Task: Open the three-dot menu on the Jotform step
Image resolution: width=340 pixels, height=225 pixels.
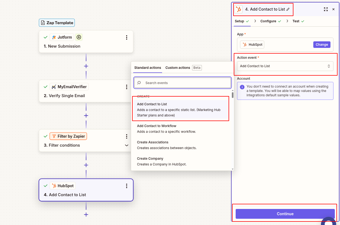Action: coord(126,37)
